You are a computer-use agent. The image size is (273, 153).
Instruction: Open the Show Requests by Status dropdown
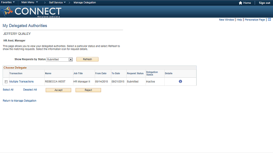point(59,59)
